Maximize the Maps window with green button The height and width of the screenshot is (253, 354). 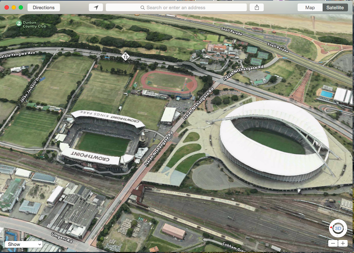[x=21, y=7]
